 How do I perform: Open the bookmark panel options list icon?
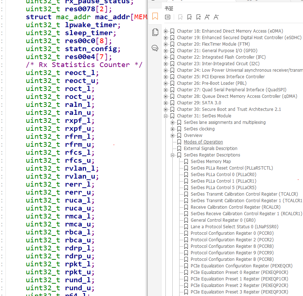[x=167, y=17]
